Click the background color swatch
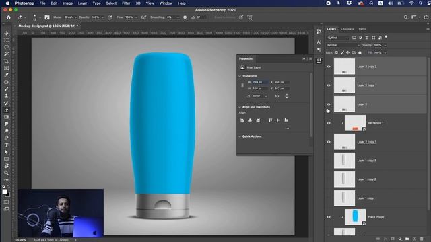 8,195
